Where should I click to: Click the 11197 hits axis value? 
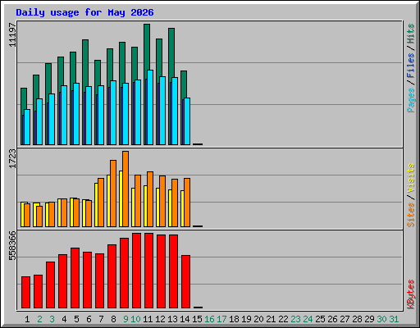pyautogui.click(x=12, y=34)
